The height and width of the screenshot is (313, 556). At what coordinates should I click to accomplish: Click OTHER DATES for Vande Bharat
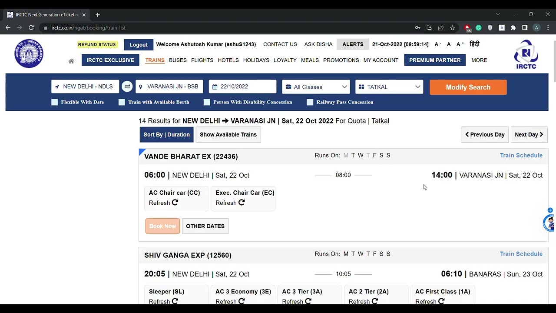coord(205,226)
